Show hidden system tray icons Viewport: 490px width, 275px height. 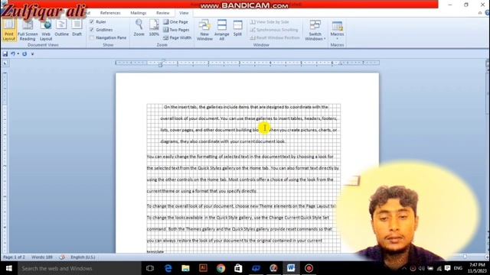[404, 268]
